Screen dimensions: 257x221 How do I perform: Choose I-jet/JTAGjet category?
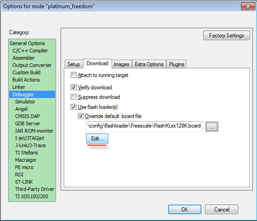30,138
